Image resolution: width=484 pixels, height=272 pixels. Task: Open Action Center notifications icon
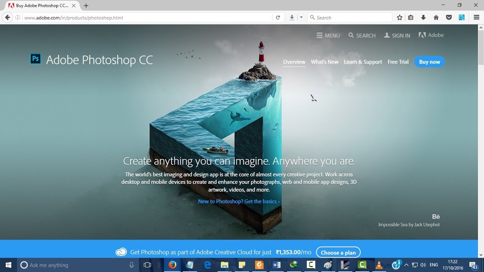pos(474,265)
